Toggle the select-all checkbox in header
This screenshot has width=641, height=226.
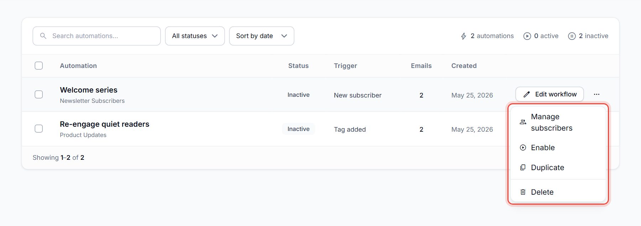tap(39, 66)
